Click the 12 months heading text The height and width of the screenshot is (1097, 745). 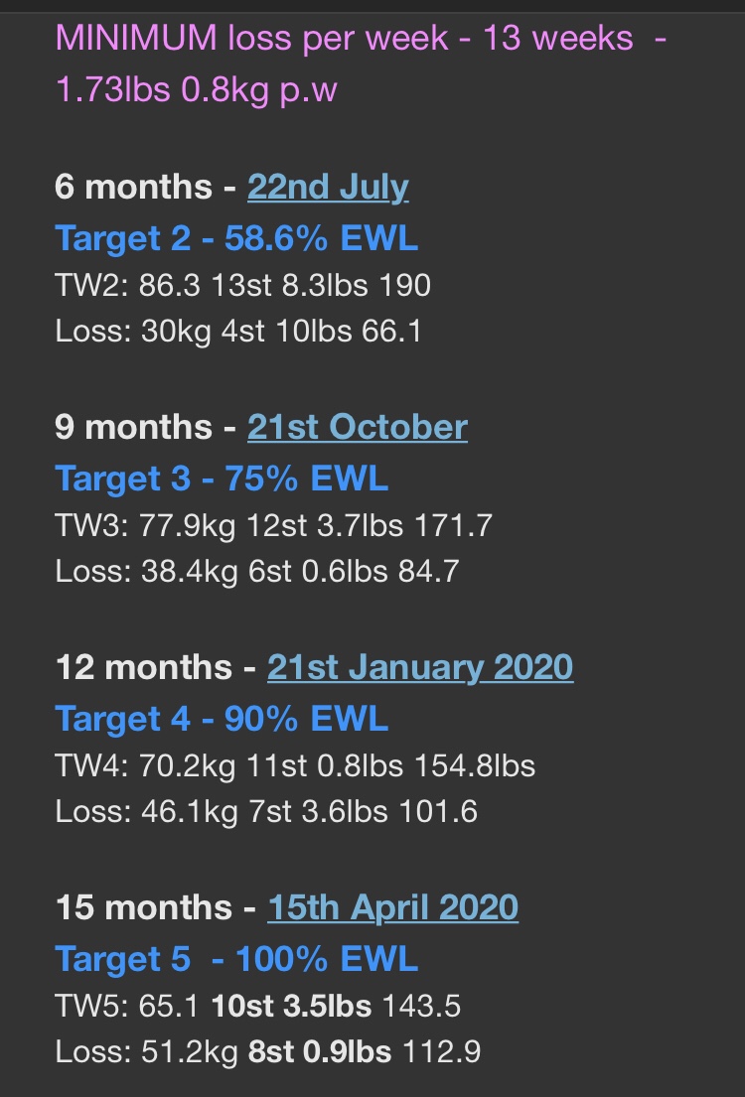pyautogui.click(x=143, y=667)
